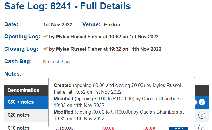Viewport: 212px width, 130px height.
Task: Select the £10 notes row label
Action: click(19, 128)
